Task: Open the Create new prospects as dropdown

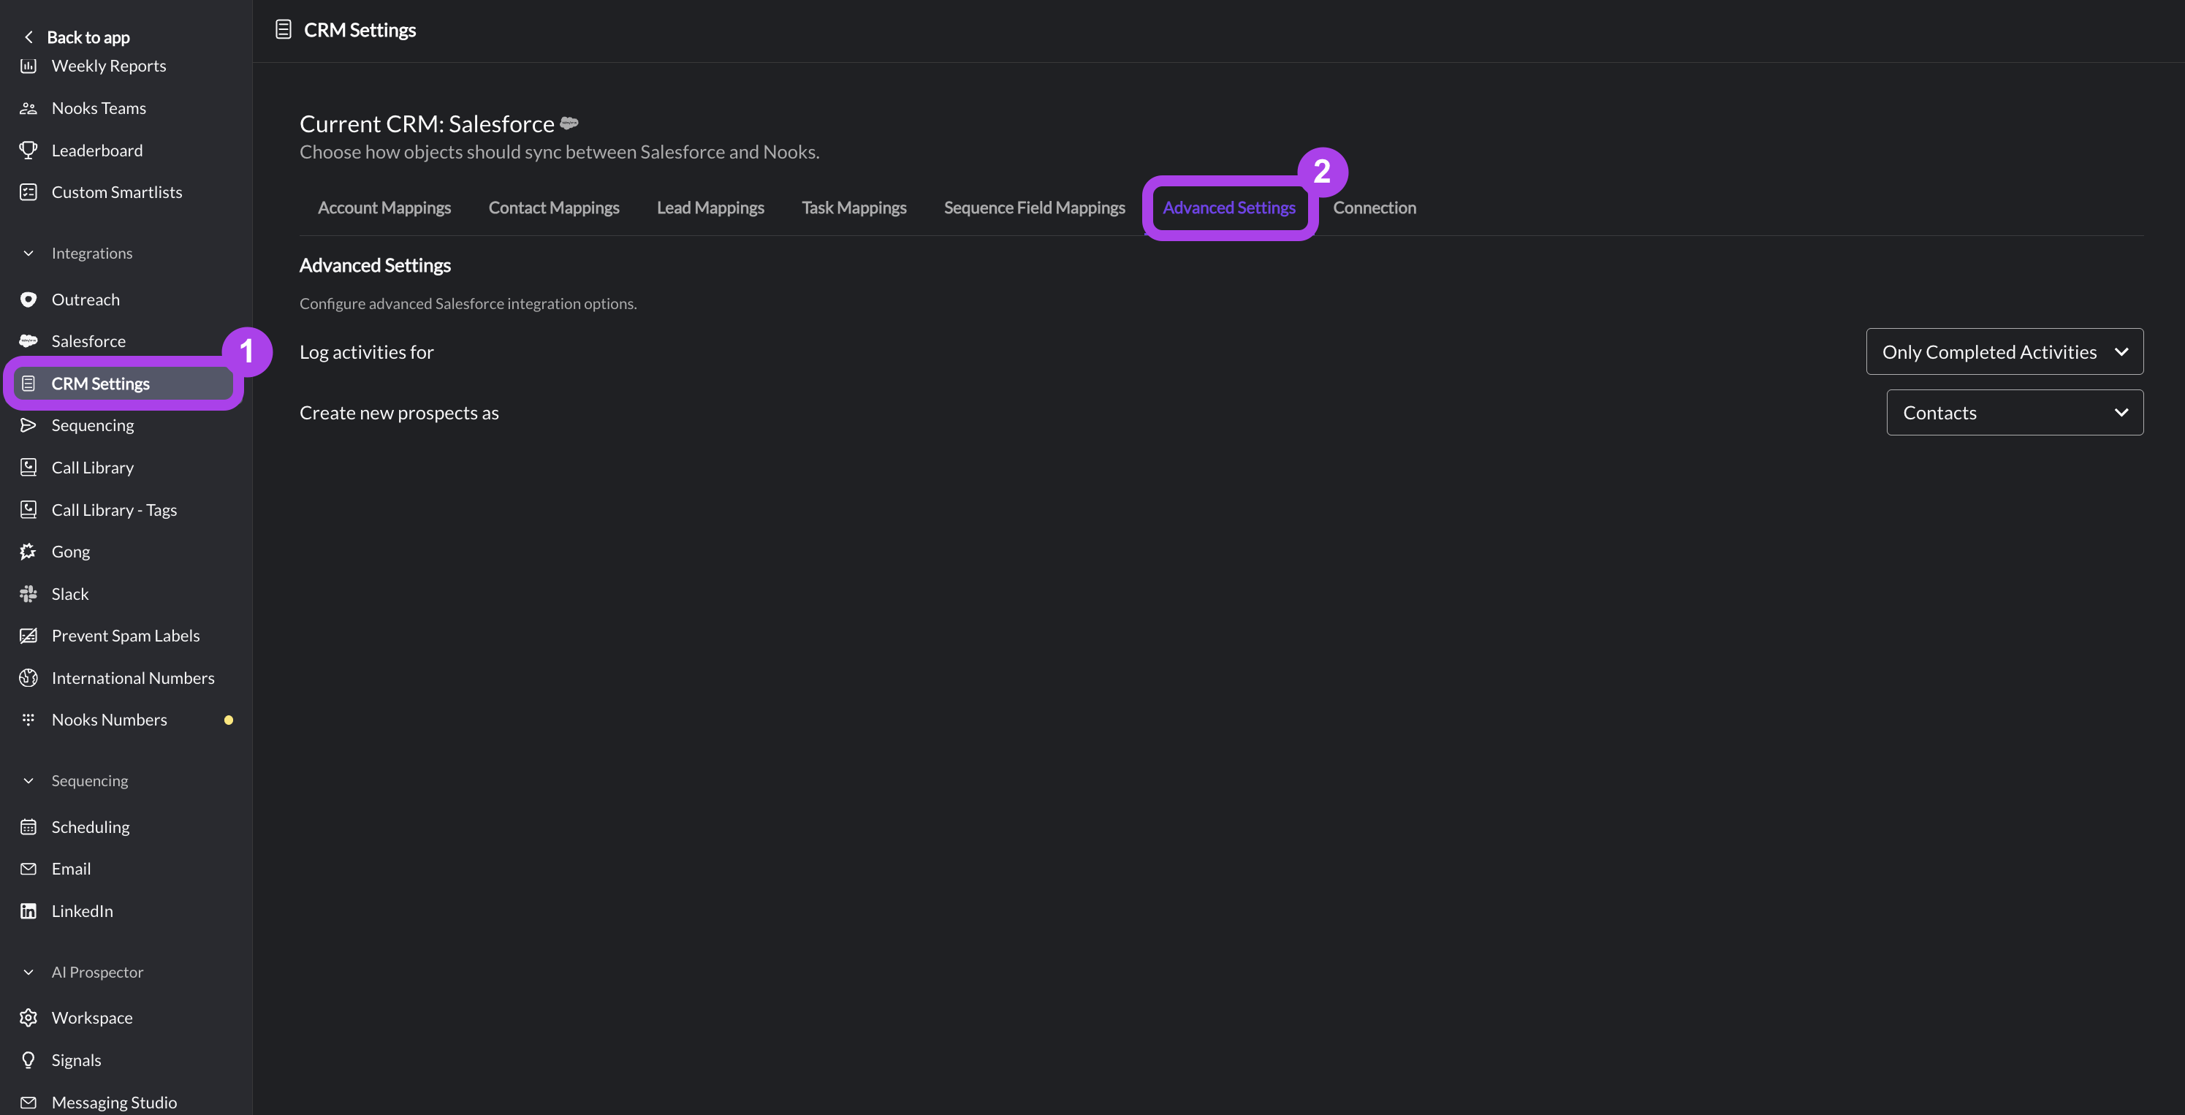Action: [2015, 413]
